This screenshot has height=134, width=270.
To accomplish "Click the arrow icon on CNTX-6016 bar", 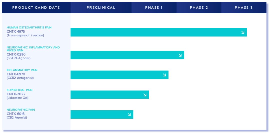I will tap(129, 114).
